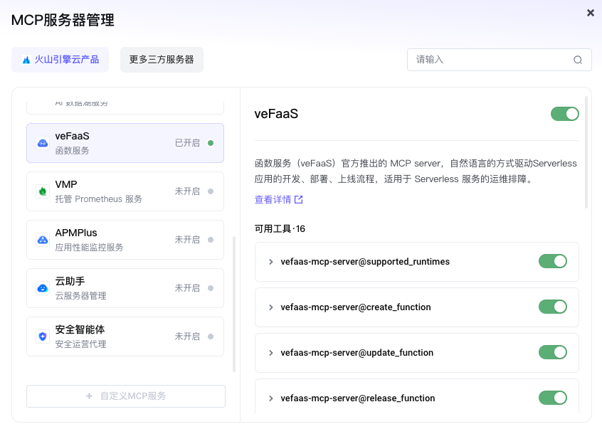Click the 可用工具·16 heading

click(x=280, y=229)
